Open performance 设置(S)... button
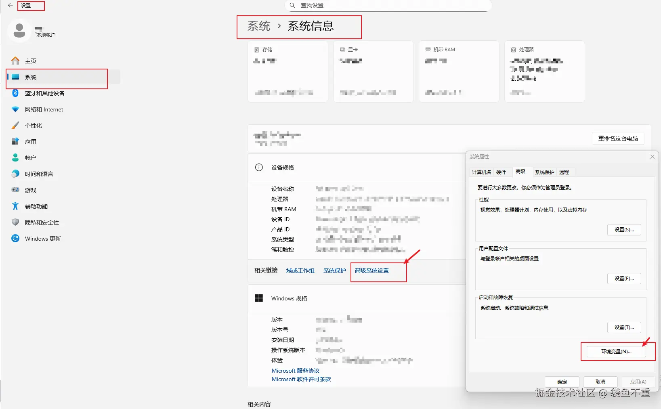Image resolution: width=661 pixels, height=409 pixels. pos(624,230)
